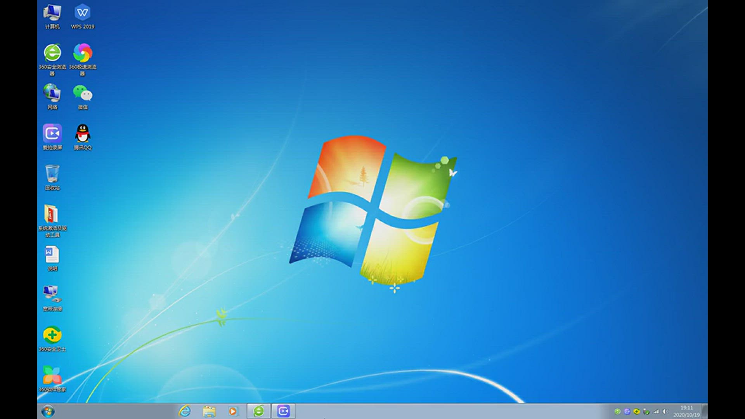Select the 360 Security Guard desktop icon
The height and width of the screenshot is (419, 745).
coord(52,336)
